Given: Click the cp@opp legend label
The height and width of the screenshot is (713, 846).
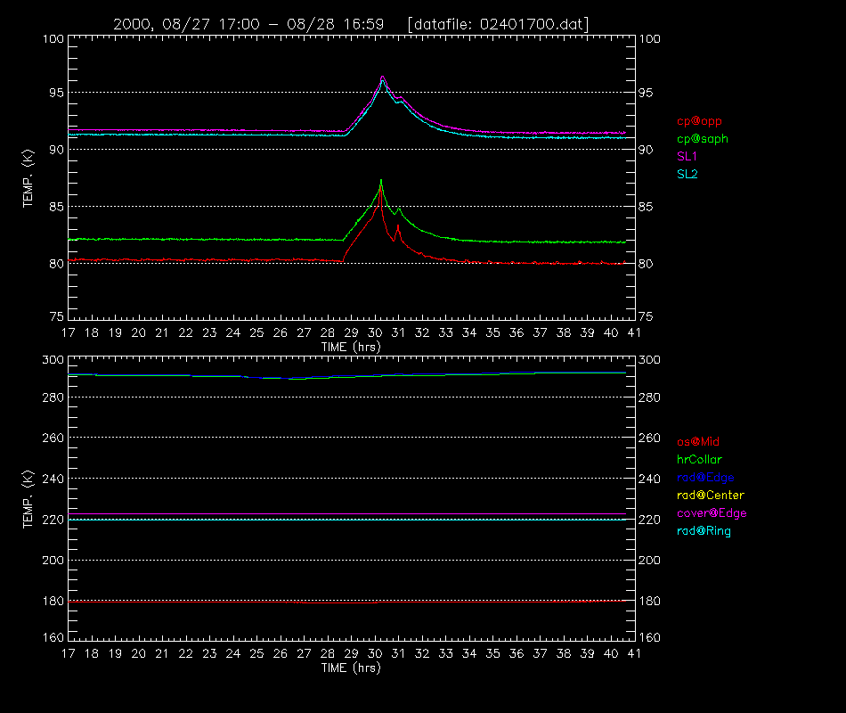Looking at the screenshot, I should point(699,121).
